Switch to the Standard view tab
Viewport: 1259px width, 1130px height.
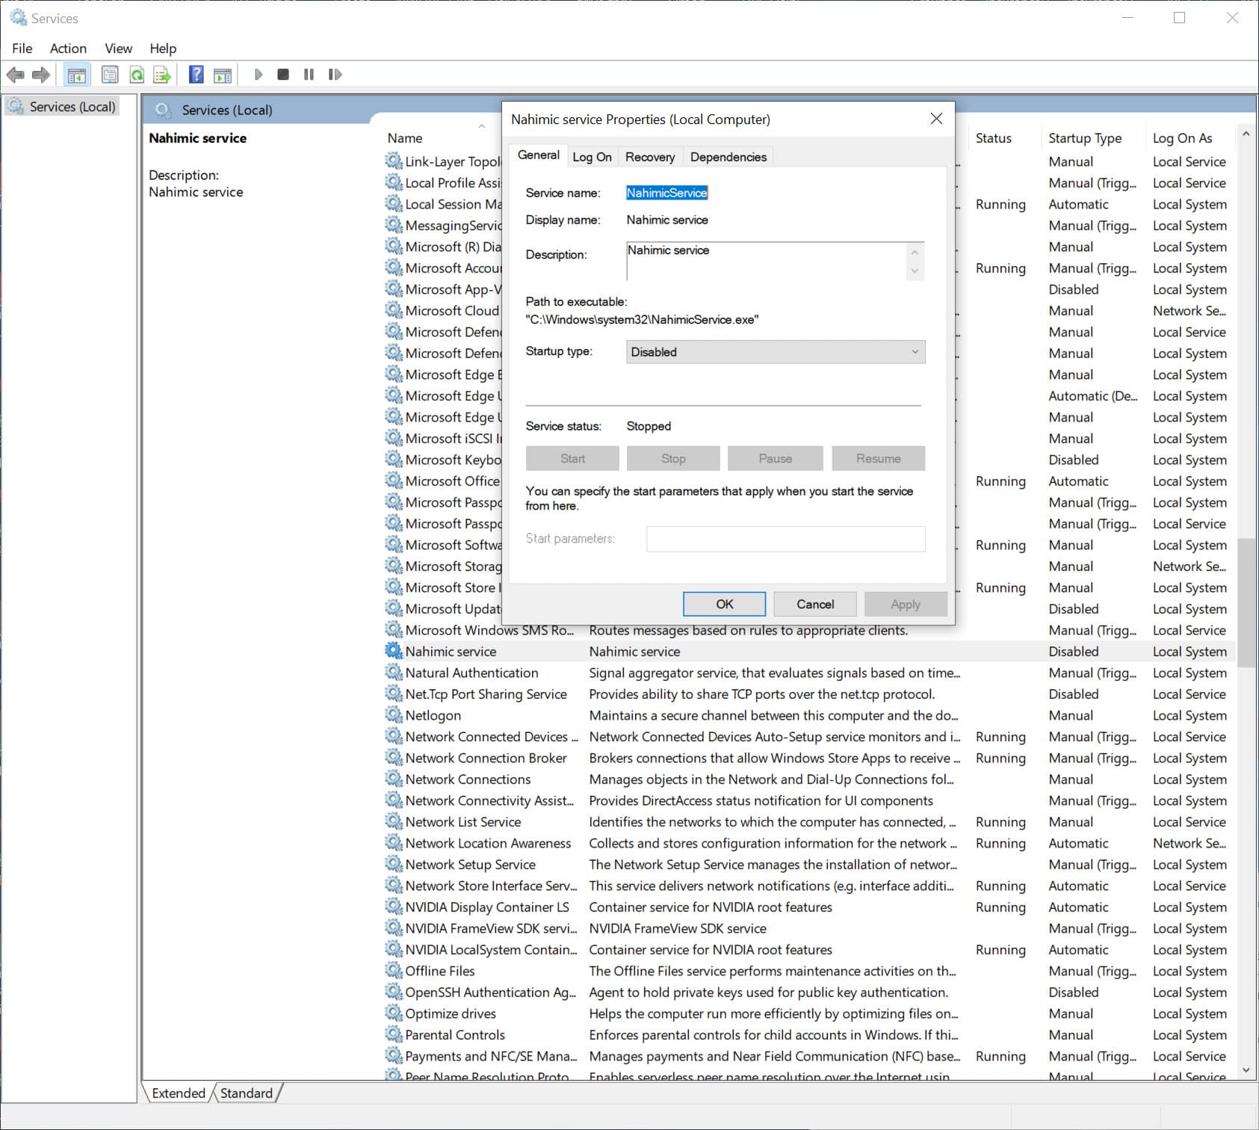[246, 1093]
